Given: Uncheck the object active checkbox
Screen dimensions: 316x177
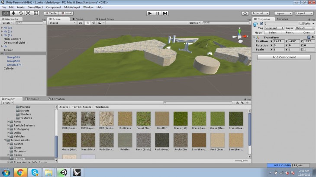Looking at the screenshot, I should pos(261,23).
